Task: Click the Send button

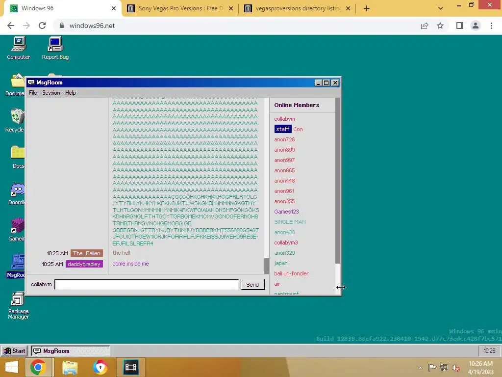Action: click(x=252, y=284)
